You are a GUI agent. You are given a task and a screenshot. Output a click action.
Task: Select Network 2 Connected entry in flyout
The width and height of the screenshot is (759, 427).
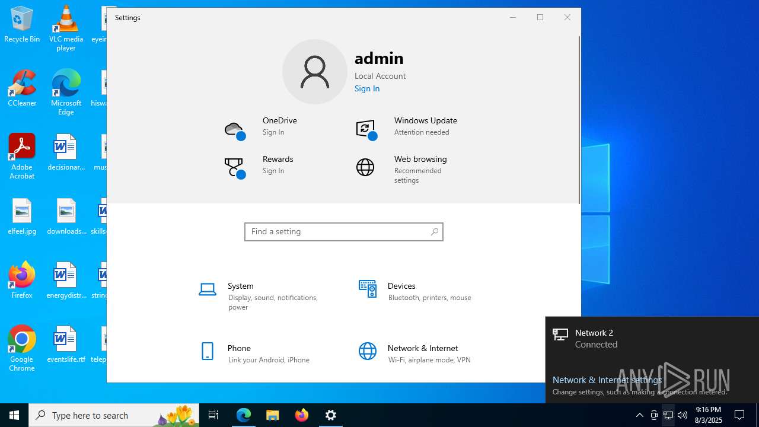[652, 339]
